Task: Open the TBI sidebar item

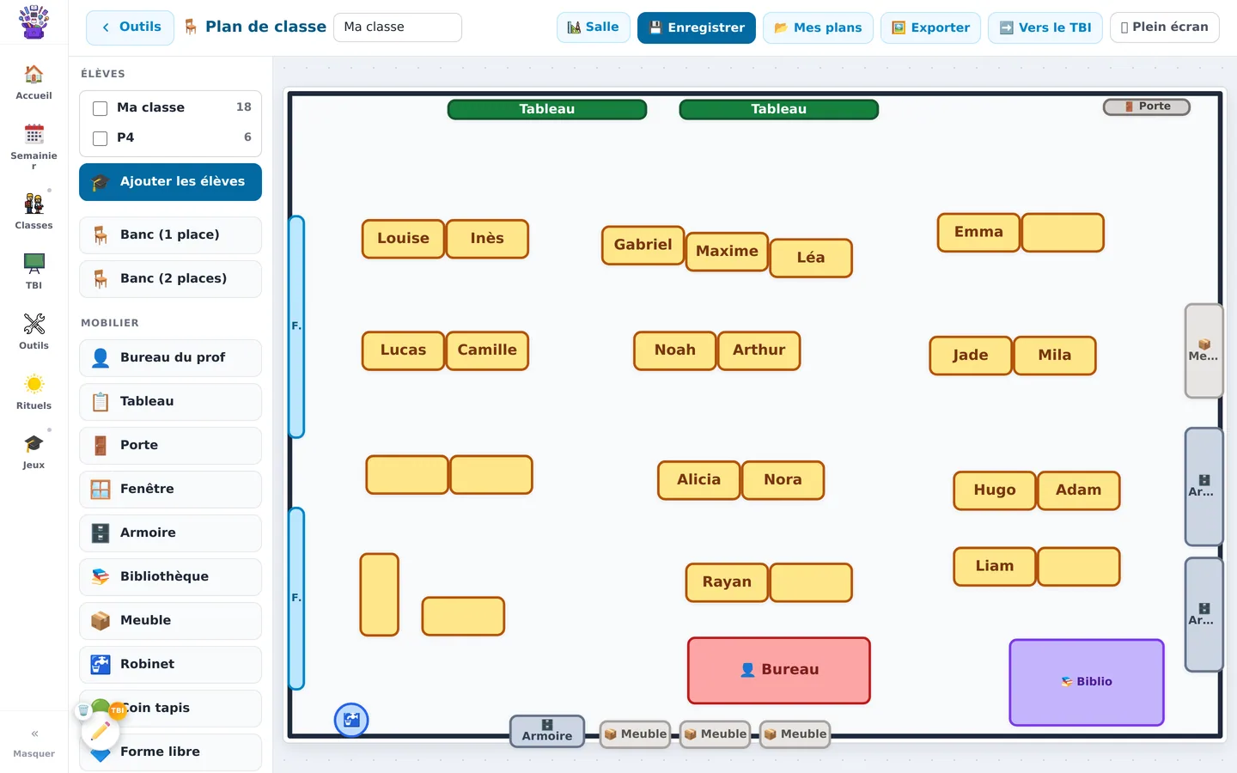Action: tap(34, 271)
